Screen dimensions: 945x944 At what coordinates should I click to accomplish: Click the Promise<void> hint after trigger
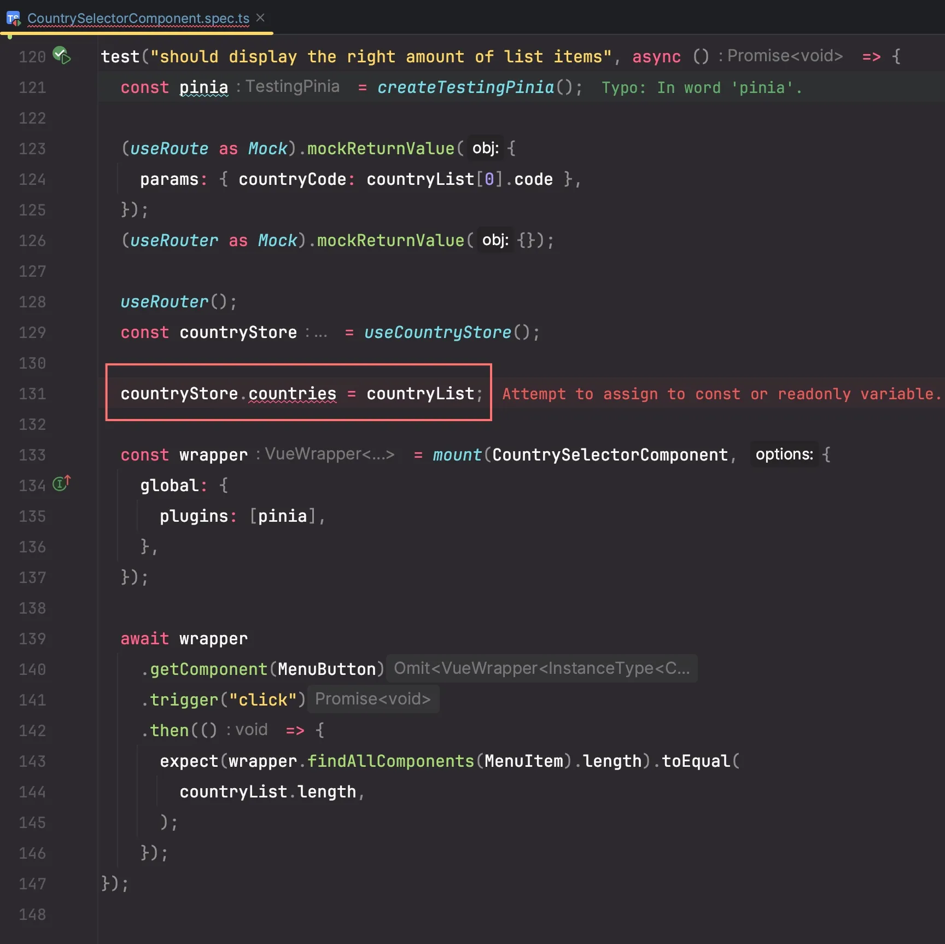[373, 699]
